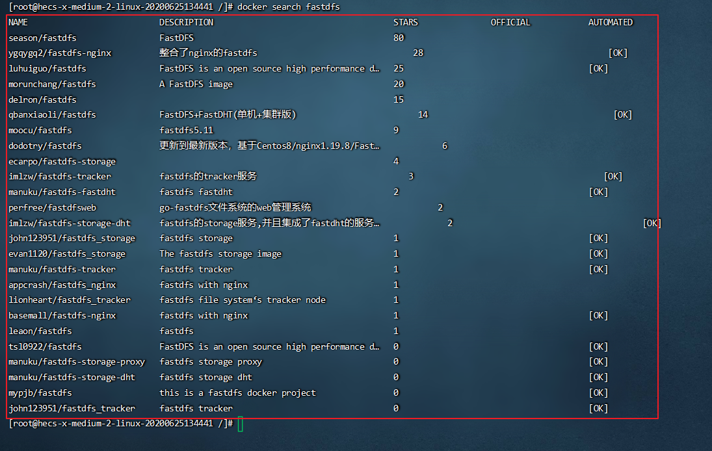The image size is (712, 451).
Task: Select 'tsl0922/fastdfs' name
Action: point(45,346)
